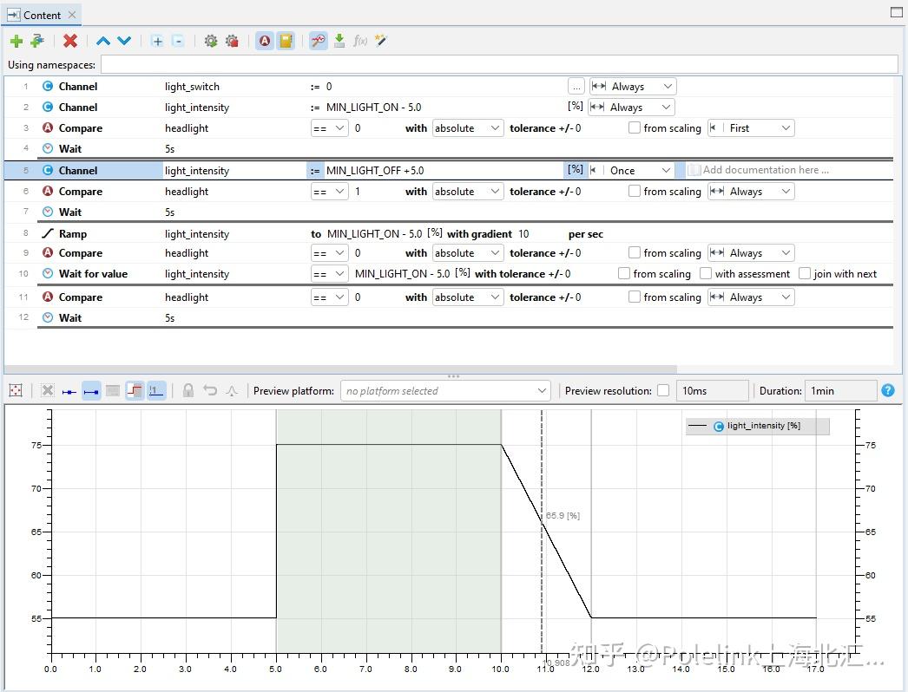Click the green plus add step icon
Screen dimensions: 908x692
(16, 41)
